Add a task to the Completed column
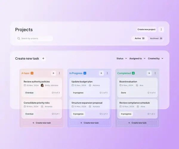Screen dimensions: 179x149 point(149,73)
